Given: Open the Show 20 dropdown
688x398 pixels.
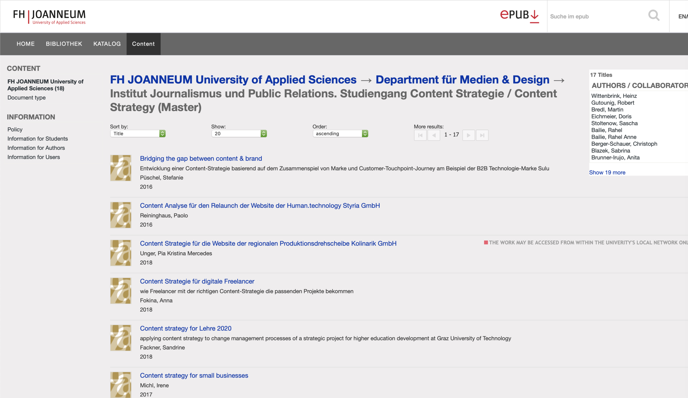Looking at the screenshot, I should click(239, 134).
